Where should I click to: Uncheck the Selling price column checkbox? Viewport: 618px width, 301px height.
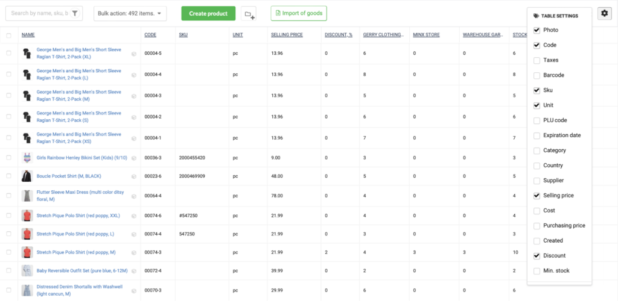pyautogui.click(x=537, y=196)
